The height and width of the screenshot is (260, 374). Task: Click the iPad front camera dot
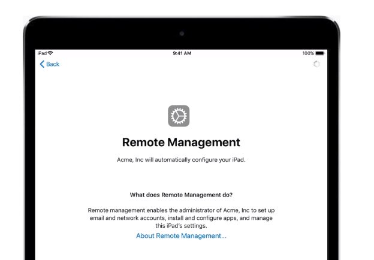coord(182,34)
